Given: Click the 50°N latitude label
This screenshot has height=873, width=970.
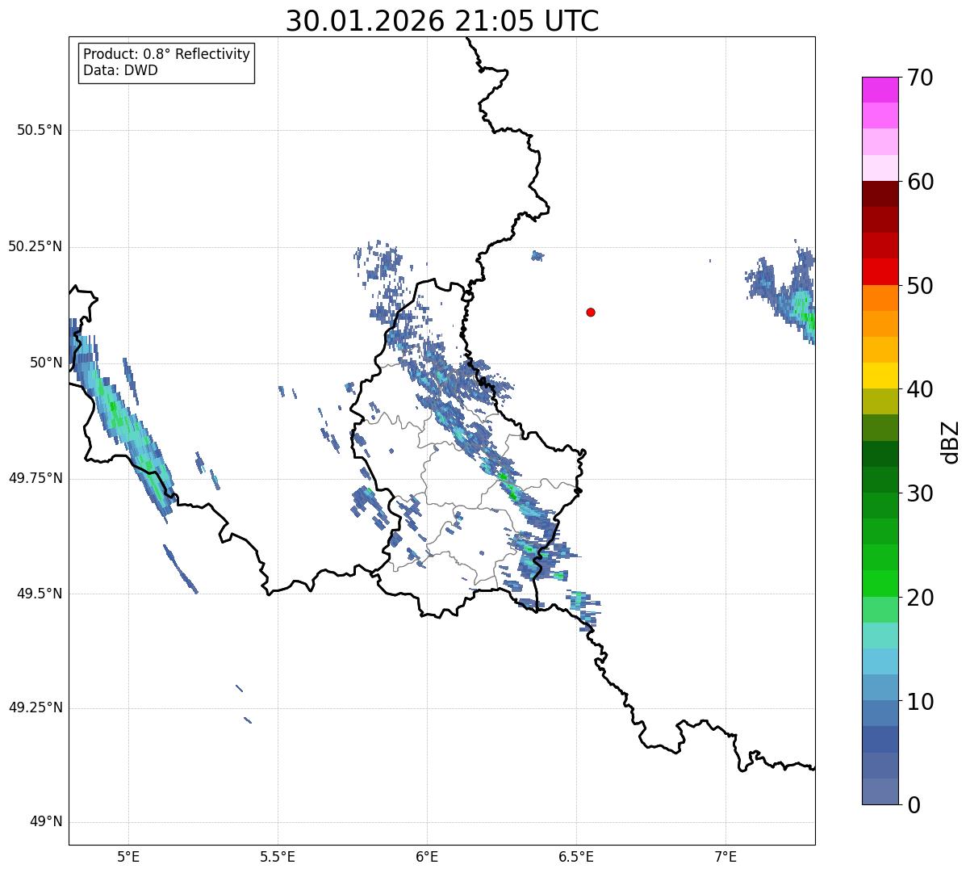Looking at the screenshot, I should (46, 363).
